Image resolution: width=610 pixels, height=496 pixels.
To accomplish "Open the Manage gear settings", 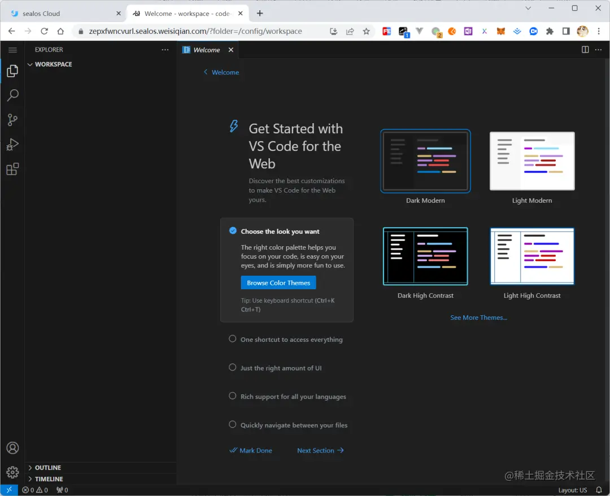I will coord(12,472).
